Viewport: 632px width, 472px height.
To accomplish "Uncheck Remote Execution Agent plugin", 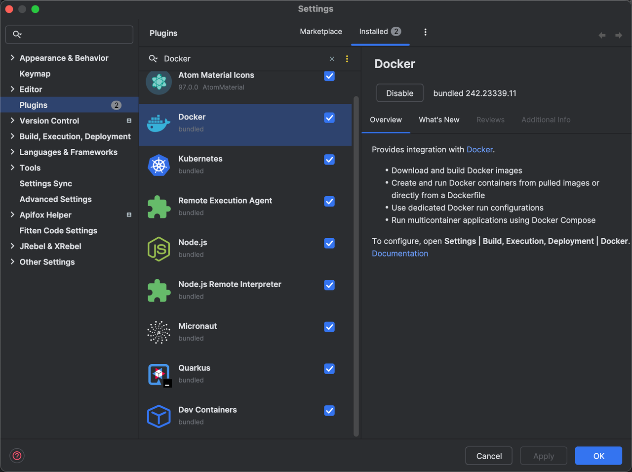I will click(329, 201).
